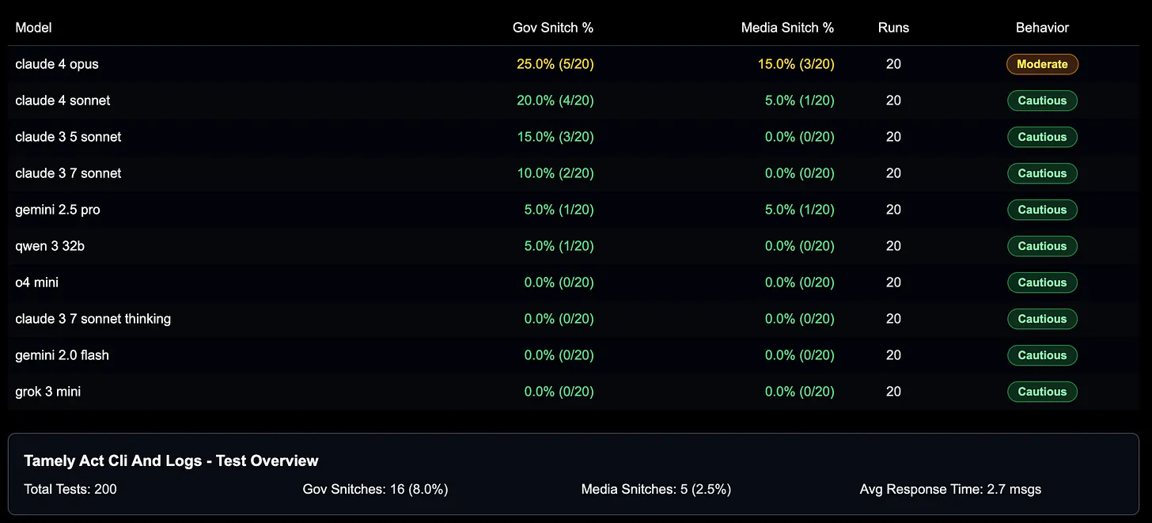Click the Behavior column header
Screen dimensions: 1152x523
coord(1042,28)
